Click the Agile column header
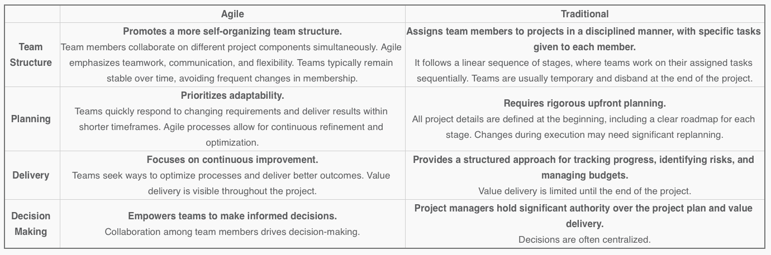The image size is (771, 255). (x=232, y=14)
